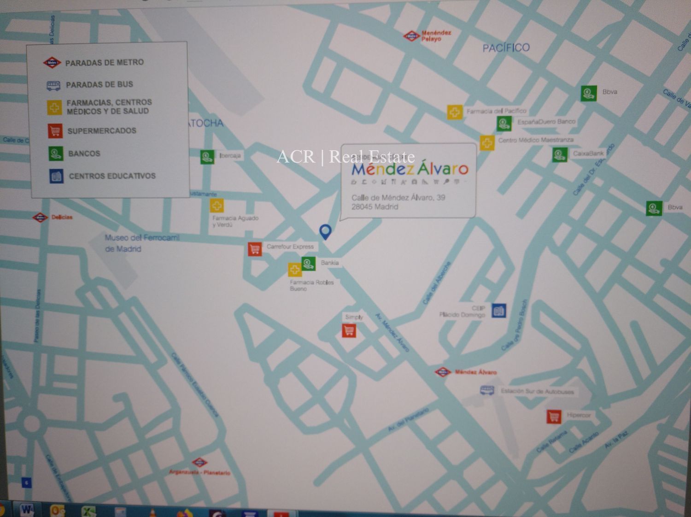Click the CaixaBank bank icon
Image resolution: width=691 pixels, height=517 pixels.
click(x=560, y=154)
